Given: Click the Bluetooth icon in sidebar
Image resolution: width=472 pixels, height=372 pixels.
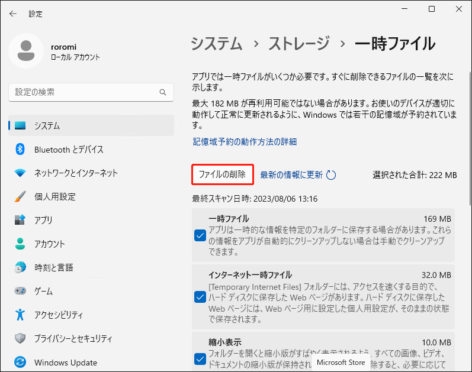Looking at the screenshot, I should pyautogui.click(x=20, y=149).
